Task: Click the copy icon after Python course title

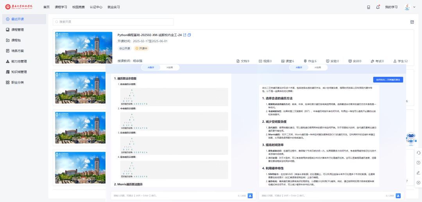Action: click(x=189, y=35)
